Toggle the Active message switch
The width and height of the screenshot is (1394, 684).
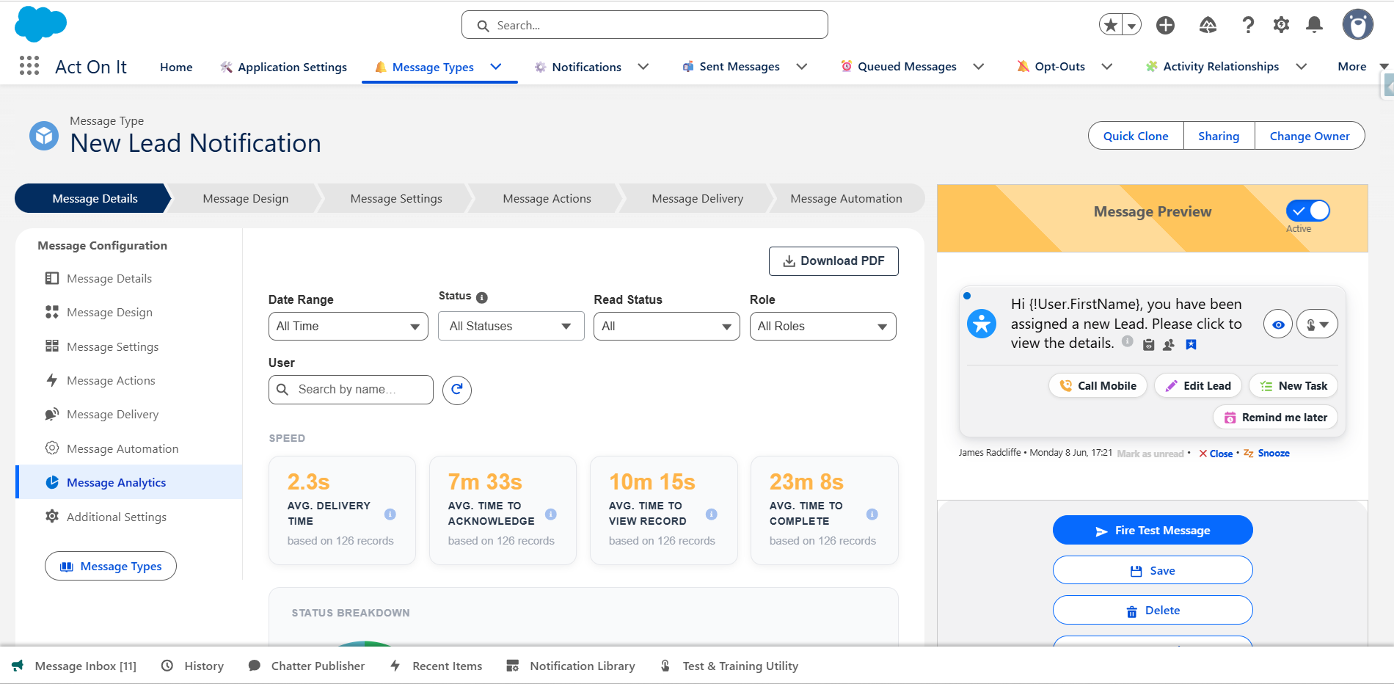(1307, 211)
